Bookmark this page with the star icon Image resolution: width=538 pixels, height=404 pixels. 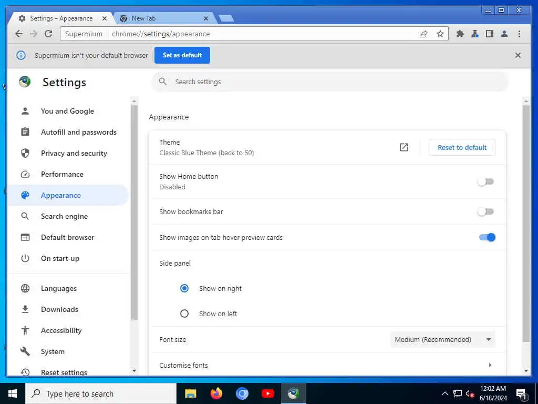click(440, 34)
